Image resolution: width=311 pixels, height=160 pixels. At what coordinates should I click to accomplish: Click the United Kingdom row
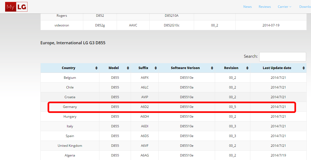70,146
